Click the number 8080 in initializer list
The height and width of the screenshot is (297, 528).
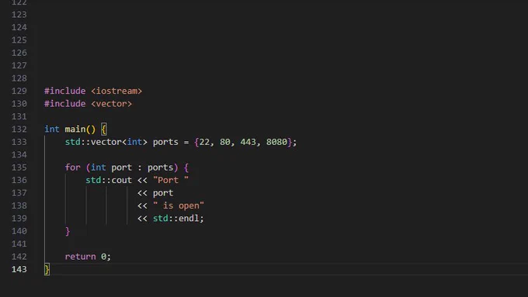pyautogui.click(x=276, y=142)
